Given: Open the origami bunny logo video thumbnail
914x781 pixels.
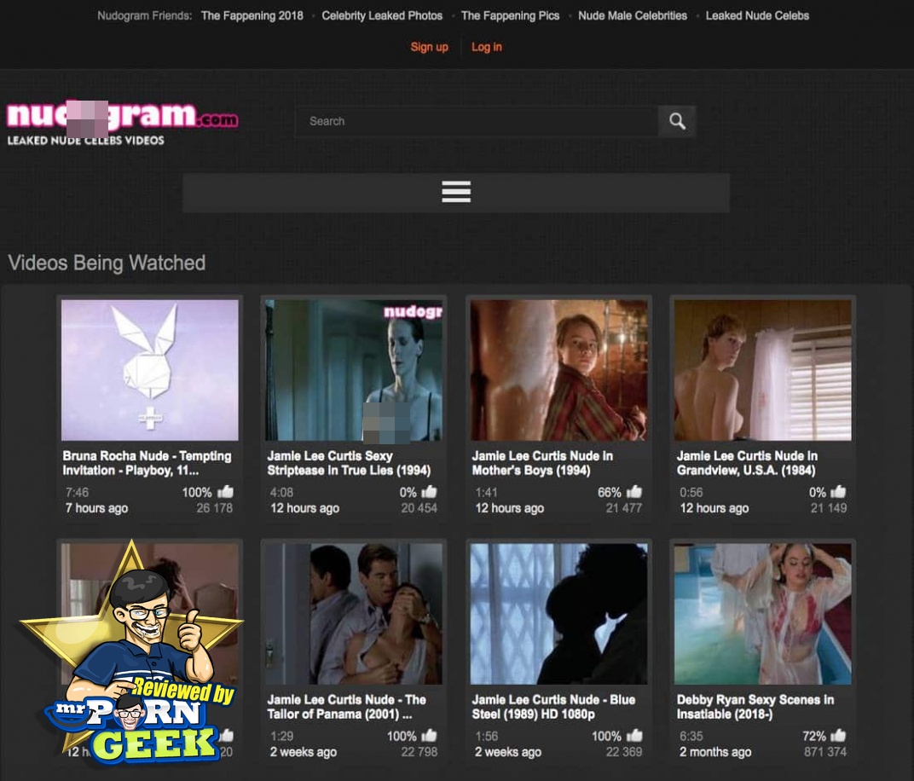Looking at the screenshot, I should (149, 369).
